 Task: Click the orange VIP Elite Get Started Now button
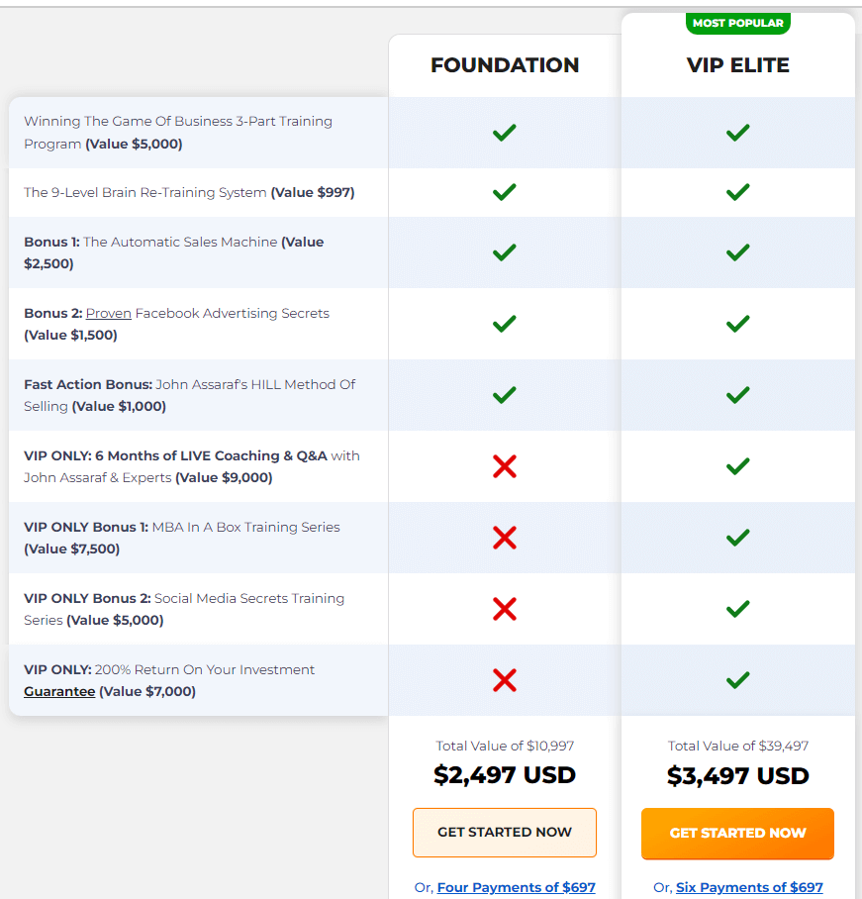coord(737,833)
